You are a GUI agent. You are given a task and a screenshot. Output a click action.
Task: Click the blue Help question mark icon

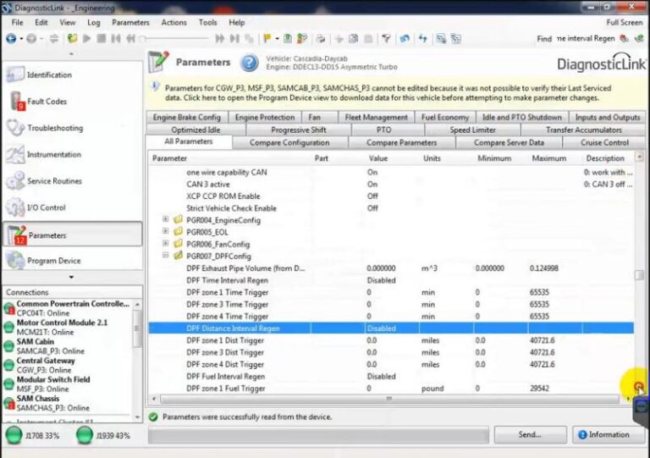pyautogui.click(x=250, y=63)
